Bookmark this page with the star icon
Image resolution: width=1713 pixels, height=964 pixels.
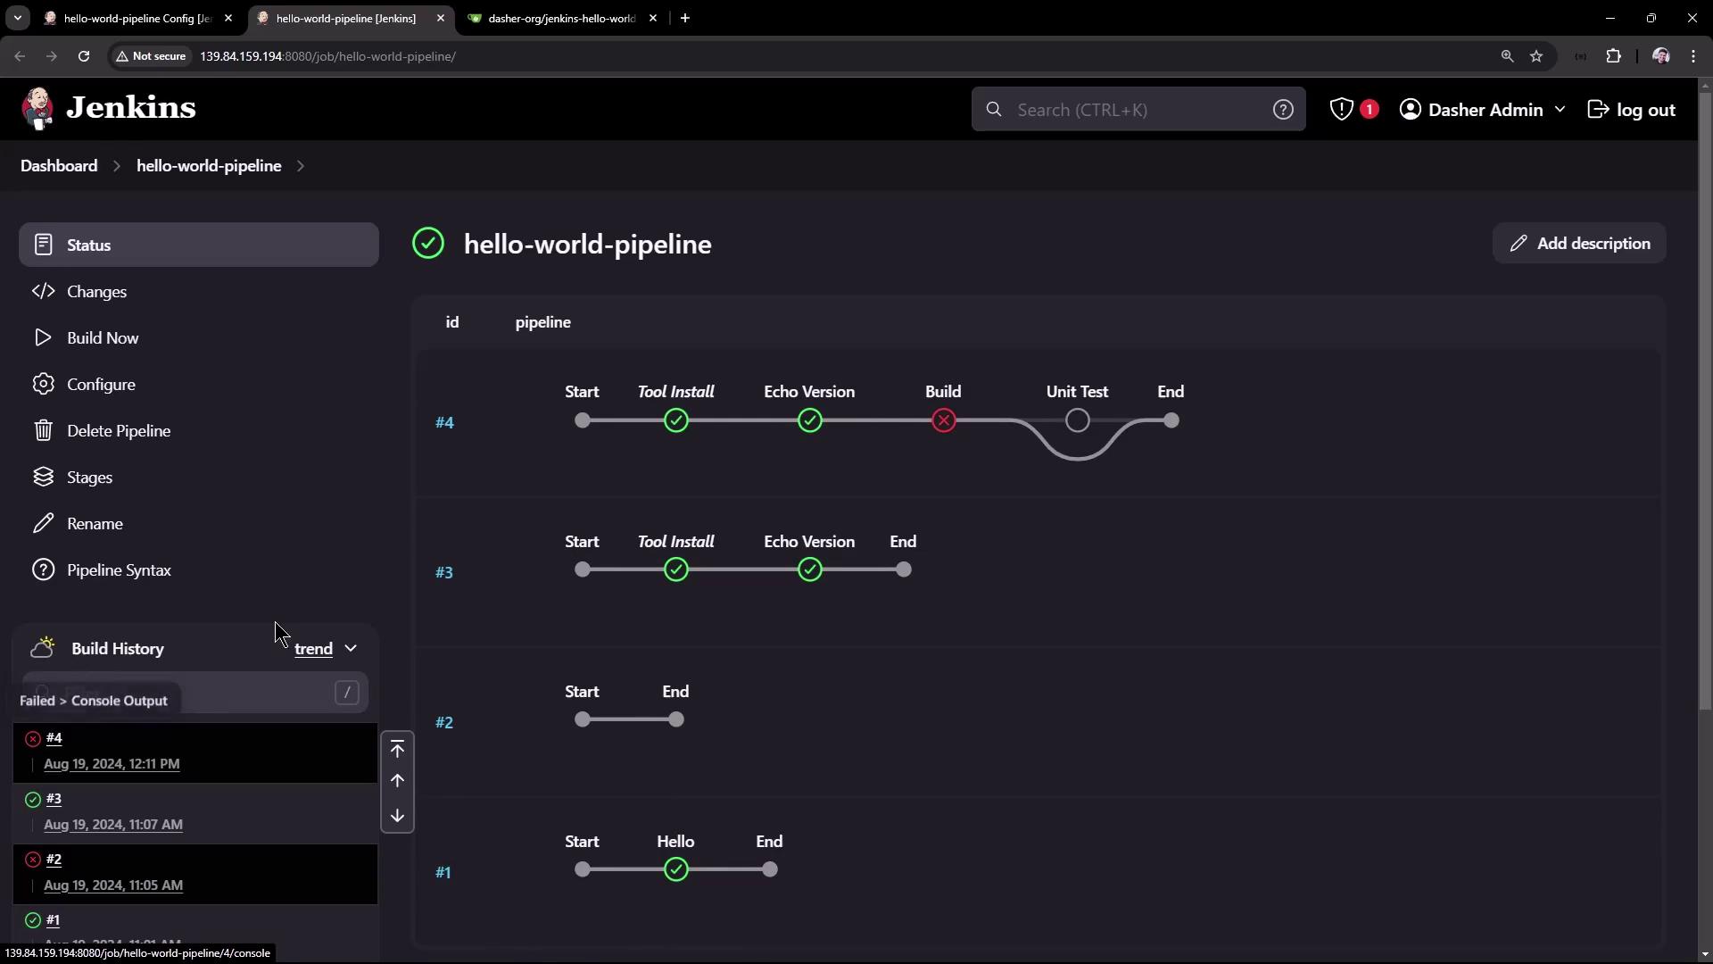(x=1535, y=56)
